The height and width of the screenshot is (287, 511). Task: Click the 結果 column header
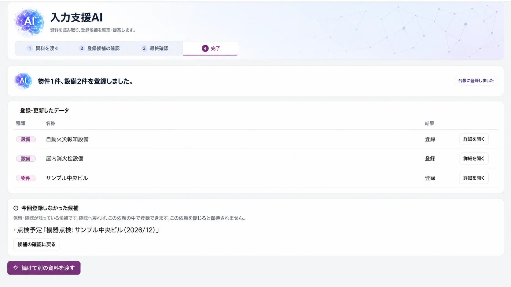click(429, 124)
